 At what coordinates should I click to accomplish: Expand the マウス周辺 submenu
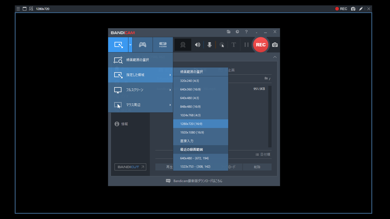pos(140,105)
